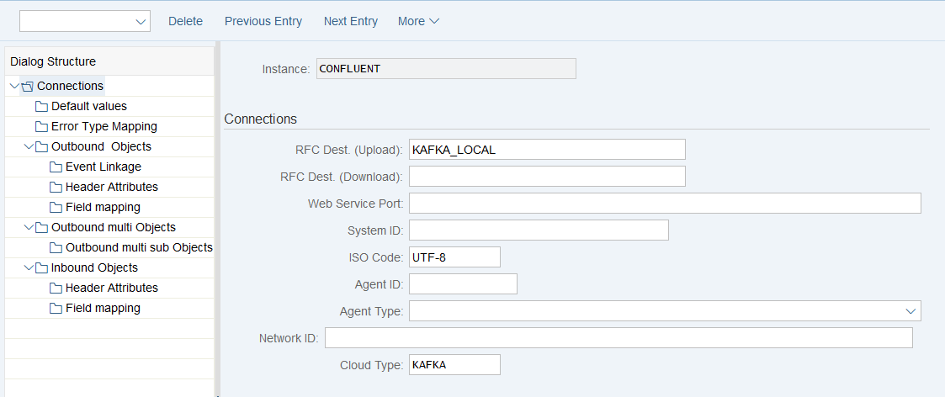This screenshot has height=397, width=945.
Task: Click the Event Linkage folder icon
Action: 56,167
